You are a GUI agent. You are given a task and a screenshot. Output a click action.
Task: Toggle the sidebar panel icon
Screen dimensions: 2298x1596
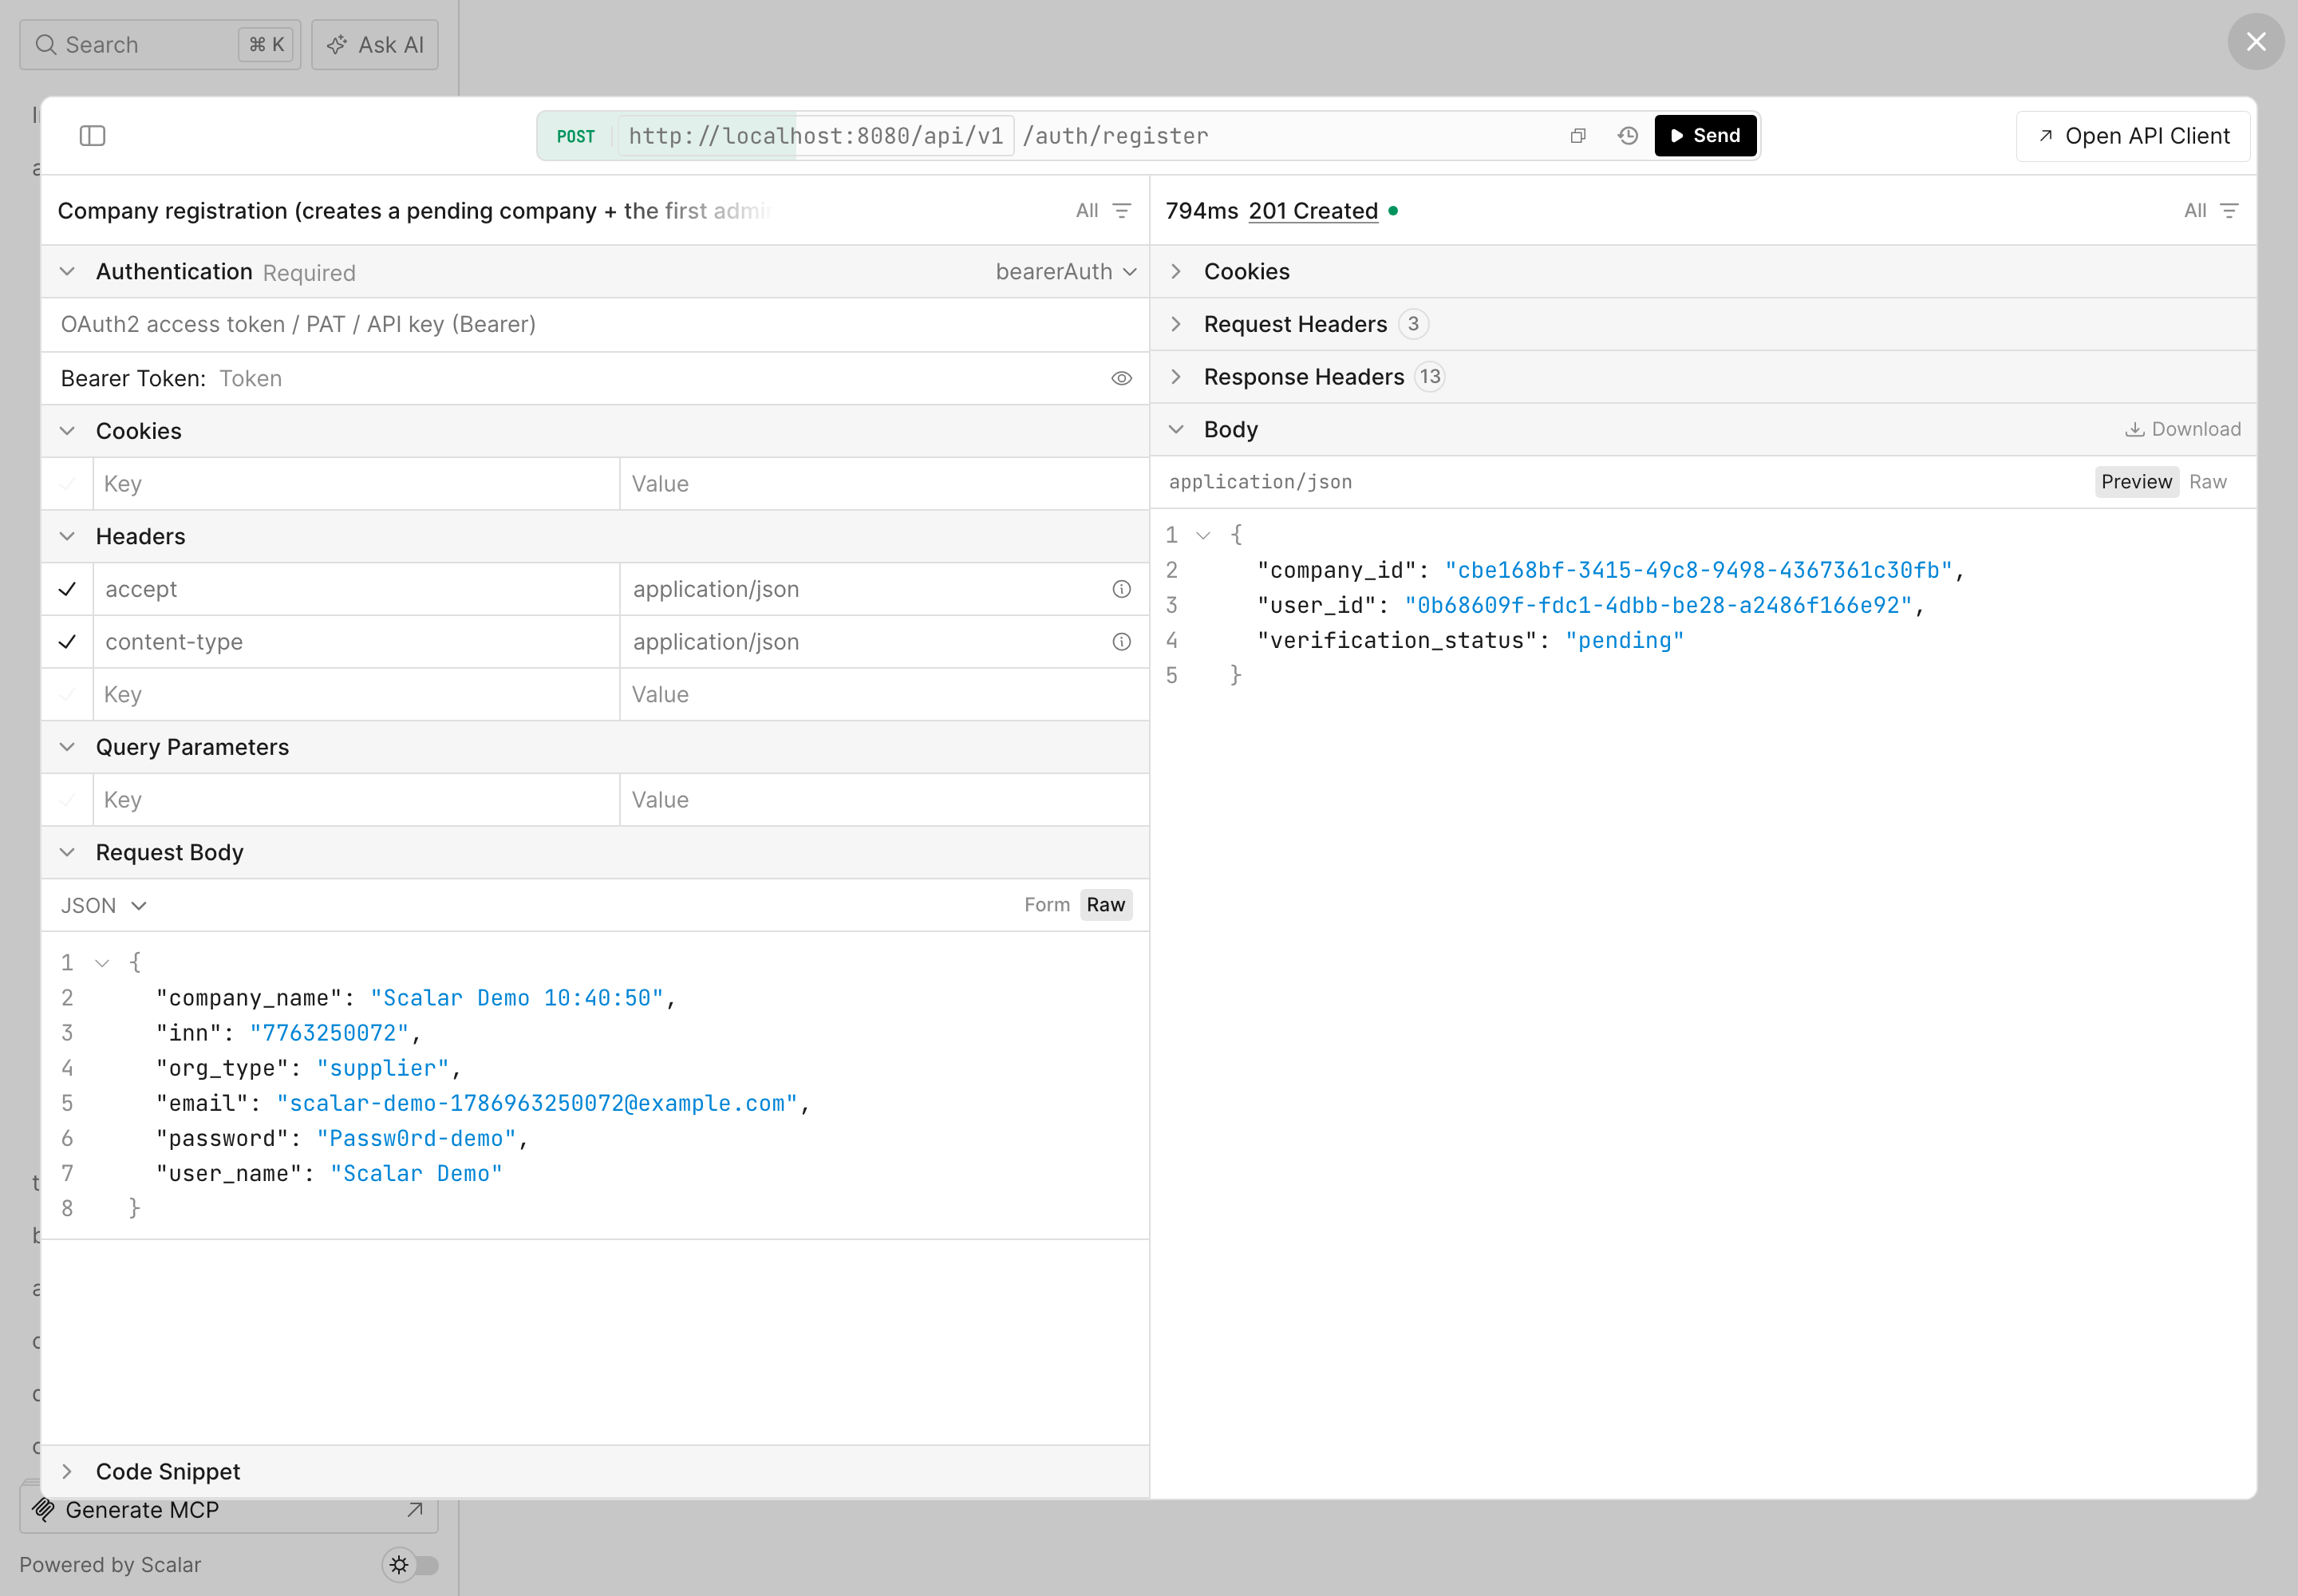coord(92,135)
